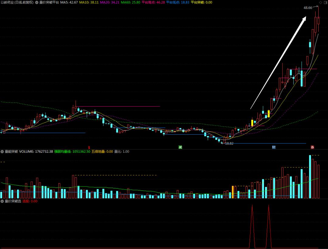
Task: Click the 量价突破平台 indicator name
Action: pyautogui.click(x=49, y=2)
